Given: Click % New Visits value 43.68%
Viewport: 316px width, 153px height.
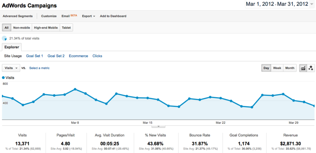Looking at the screenshot, I should pyautogui.click(x=155, y=144).
